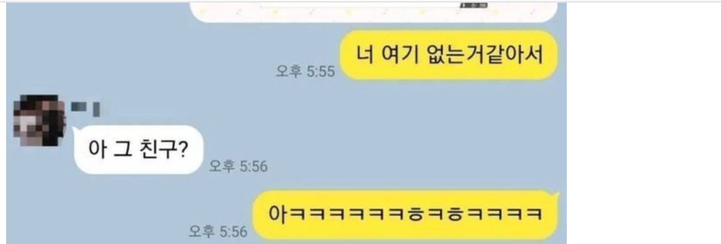This screenshot has height=244, width=721.
Task: Click the word "친구?" in the white bubble
Action: pyautogui.click(x=163, y=149)
